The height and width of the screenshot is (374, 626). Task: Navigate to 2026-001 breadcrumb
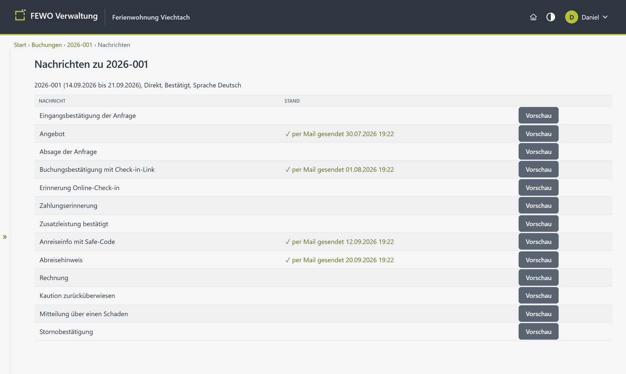(x=79, y=45)
